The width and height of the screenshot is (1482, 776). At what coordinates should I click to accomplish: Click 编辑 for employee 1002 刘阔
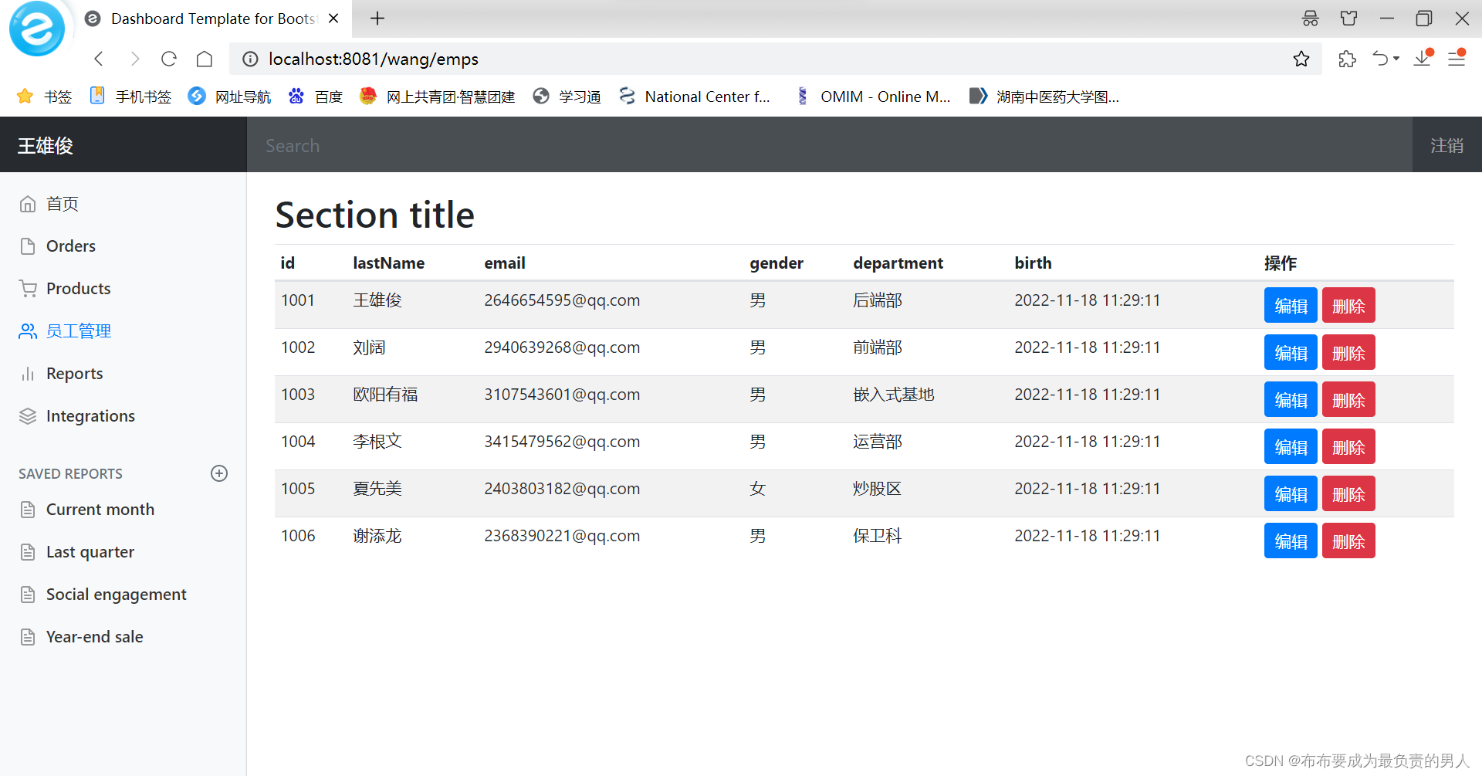pos(1291,352)
